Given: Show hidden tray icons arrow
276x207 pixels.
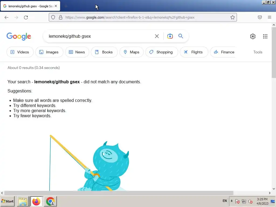Looking at the screenshot, I should 232,201.
